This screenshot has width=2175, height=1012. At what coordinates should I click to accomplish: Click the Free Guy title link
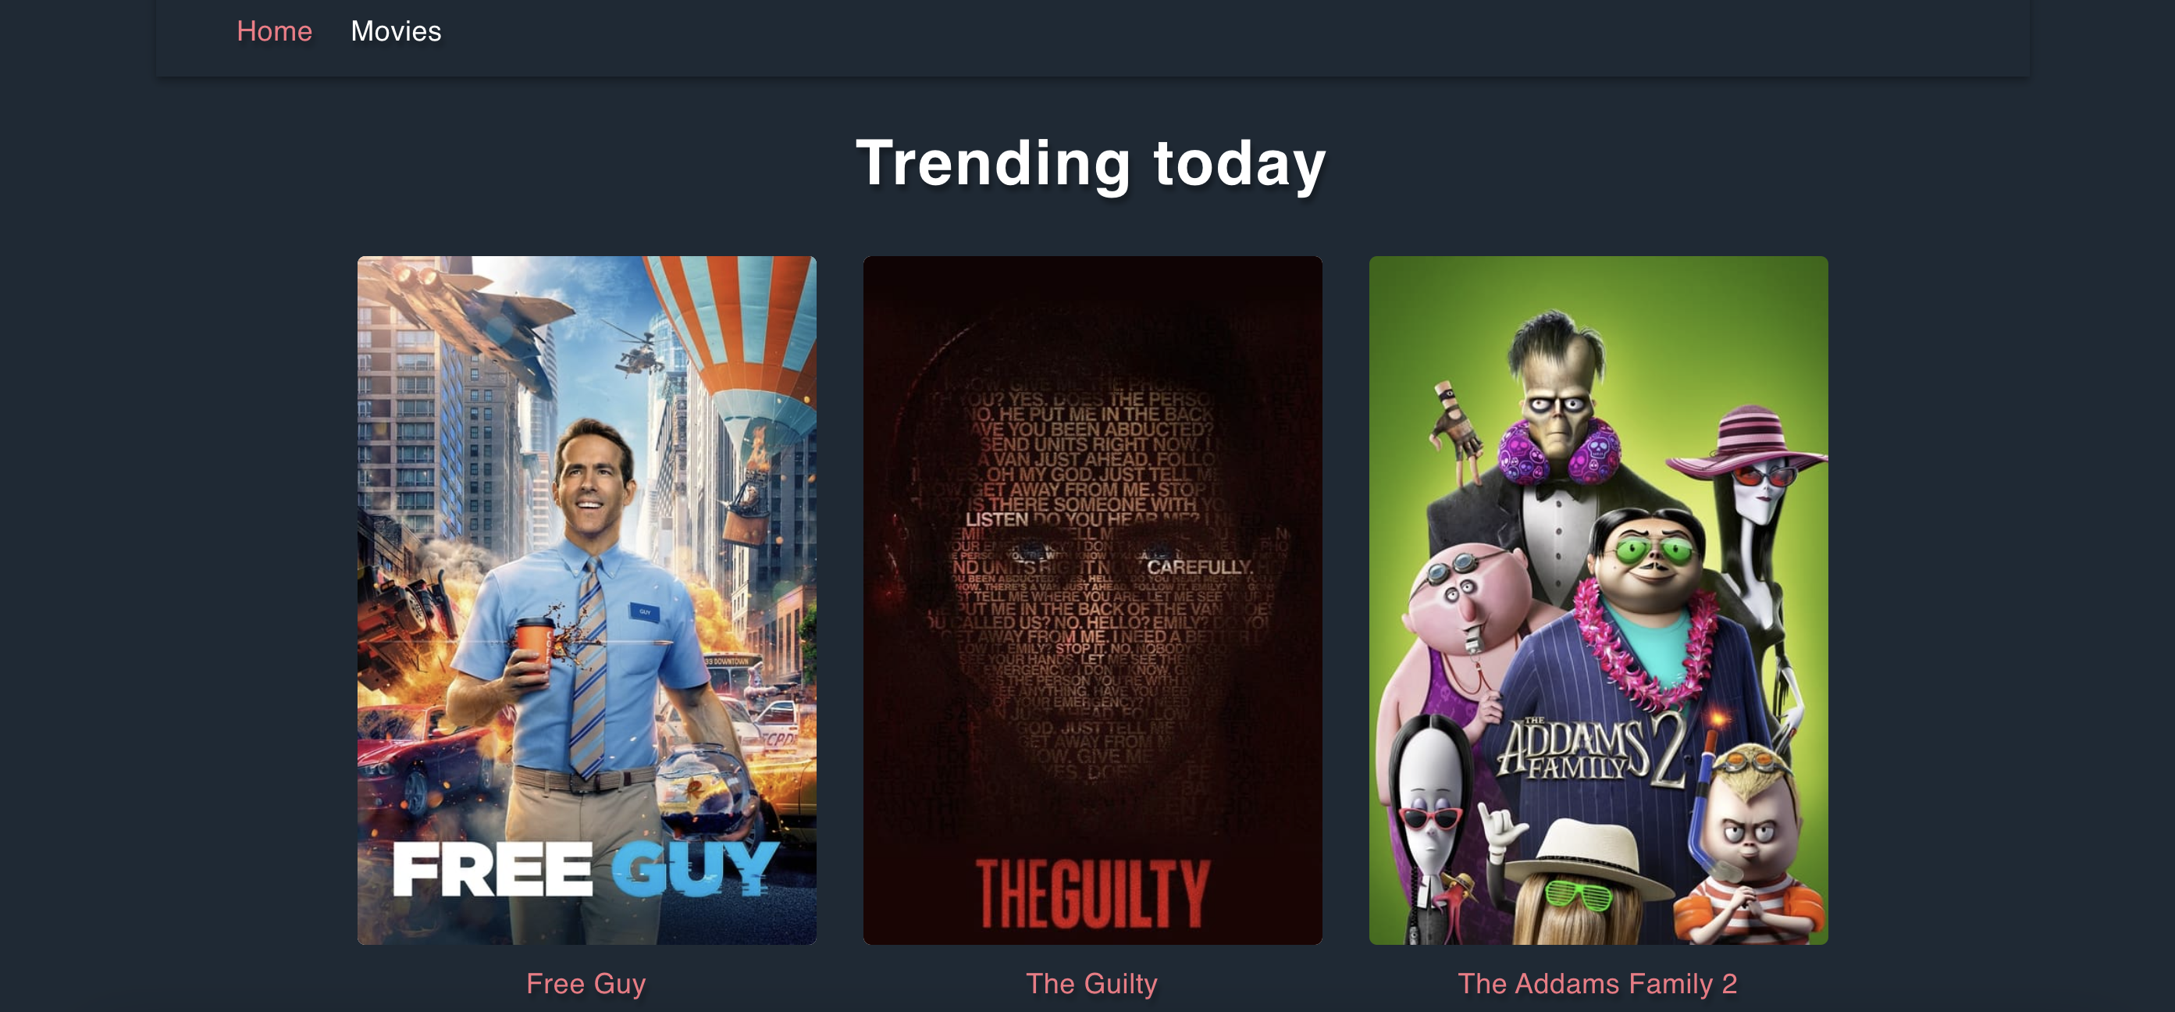(586, 983)
